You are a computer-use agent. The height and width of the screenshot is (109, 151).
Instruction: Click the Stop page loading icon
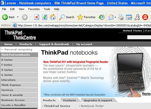click(x=37, y=17)
